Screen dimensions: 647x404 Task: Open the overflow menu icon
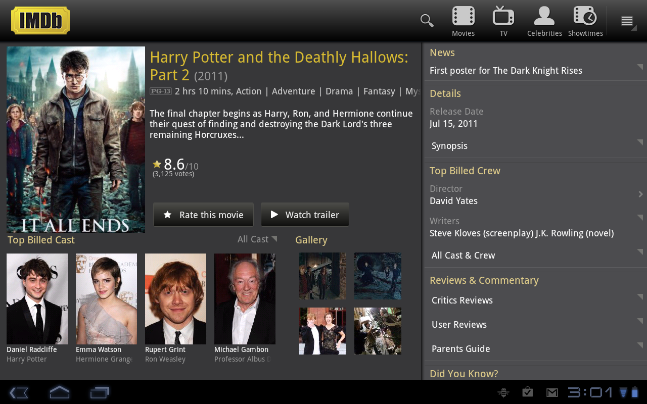pyautogui.click(x=627, y=21)
